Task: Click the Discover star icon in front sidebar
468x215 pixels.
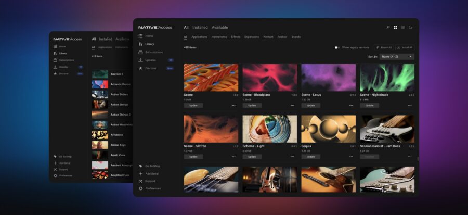Action: (x=140, y=68)
